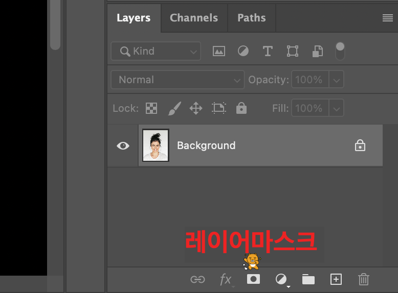Open the Layers panel menu
This screenshot has width=398, height=293.
pyautogui.click(x=388, y=18)
